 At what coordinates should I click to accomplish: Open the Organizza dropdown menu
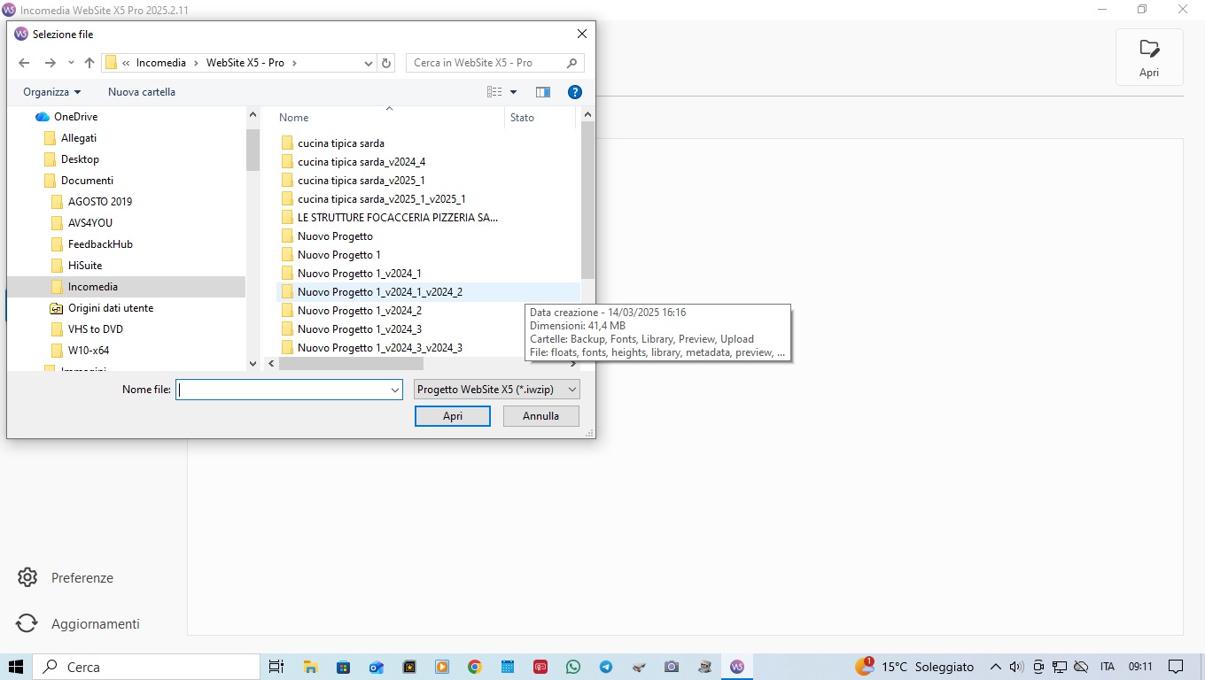coord(51,92)
